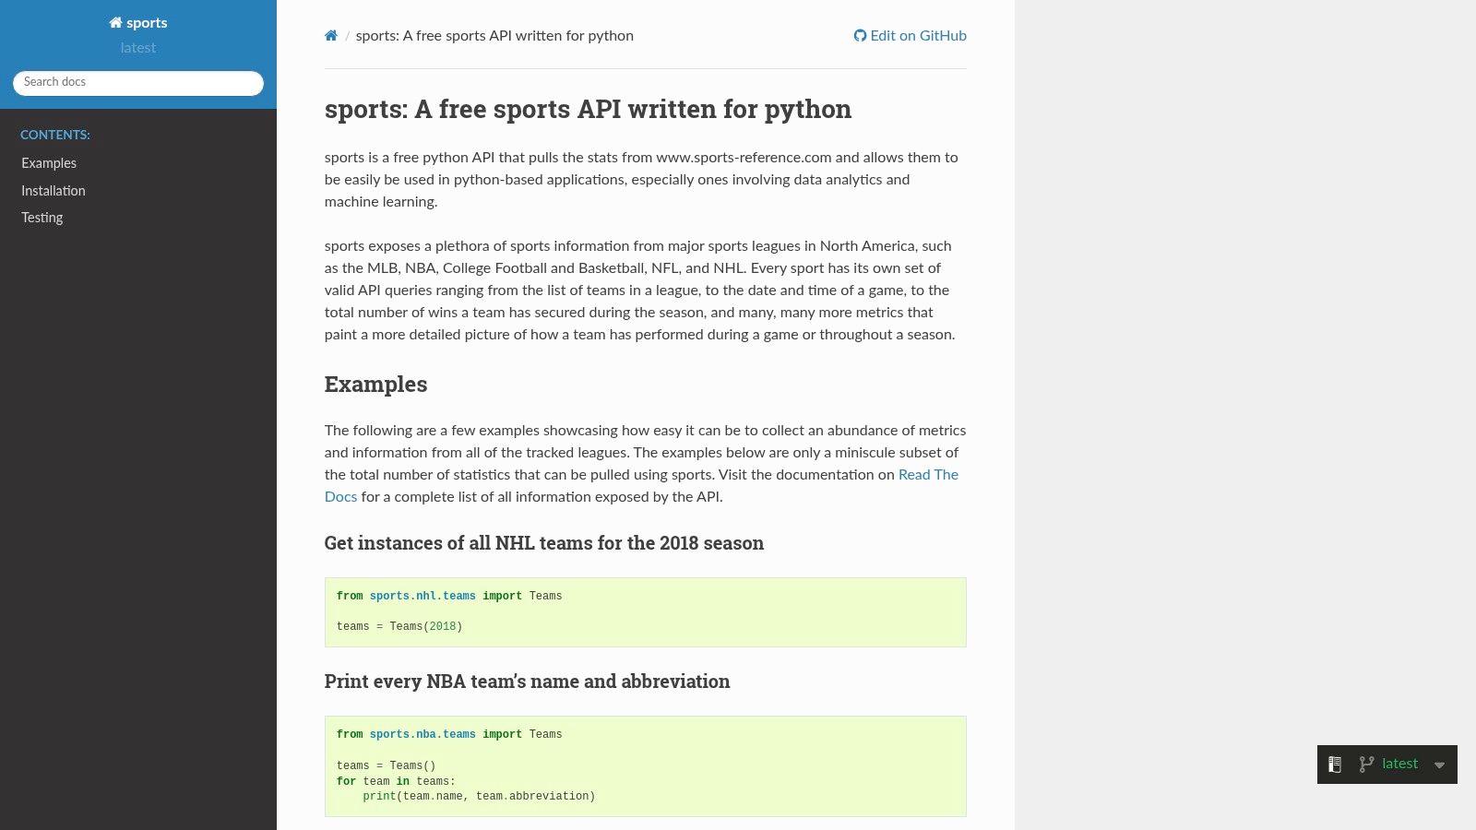
Task: Click heading about NHL teams 2018 season
Action: [x=544, y=543]
